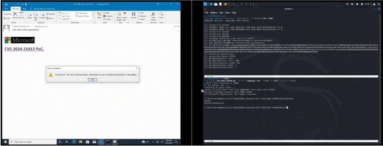The height and width of the screenshot is (146, 383).
Task: Launch terminal emulator from Kali panel
Action: click(x=229, y=4)
